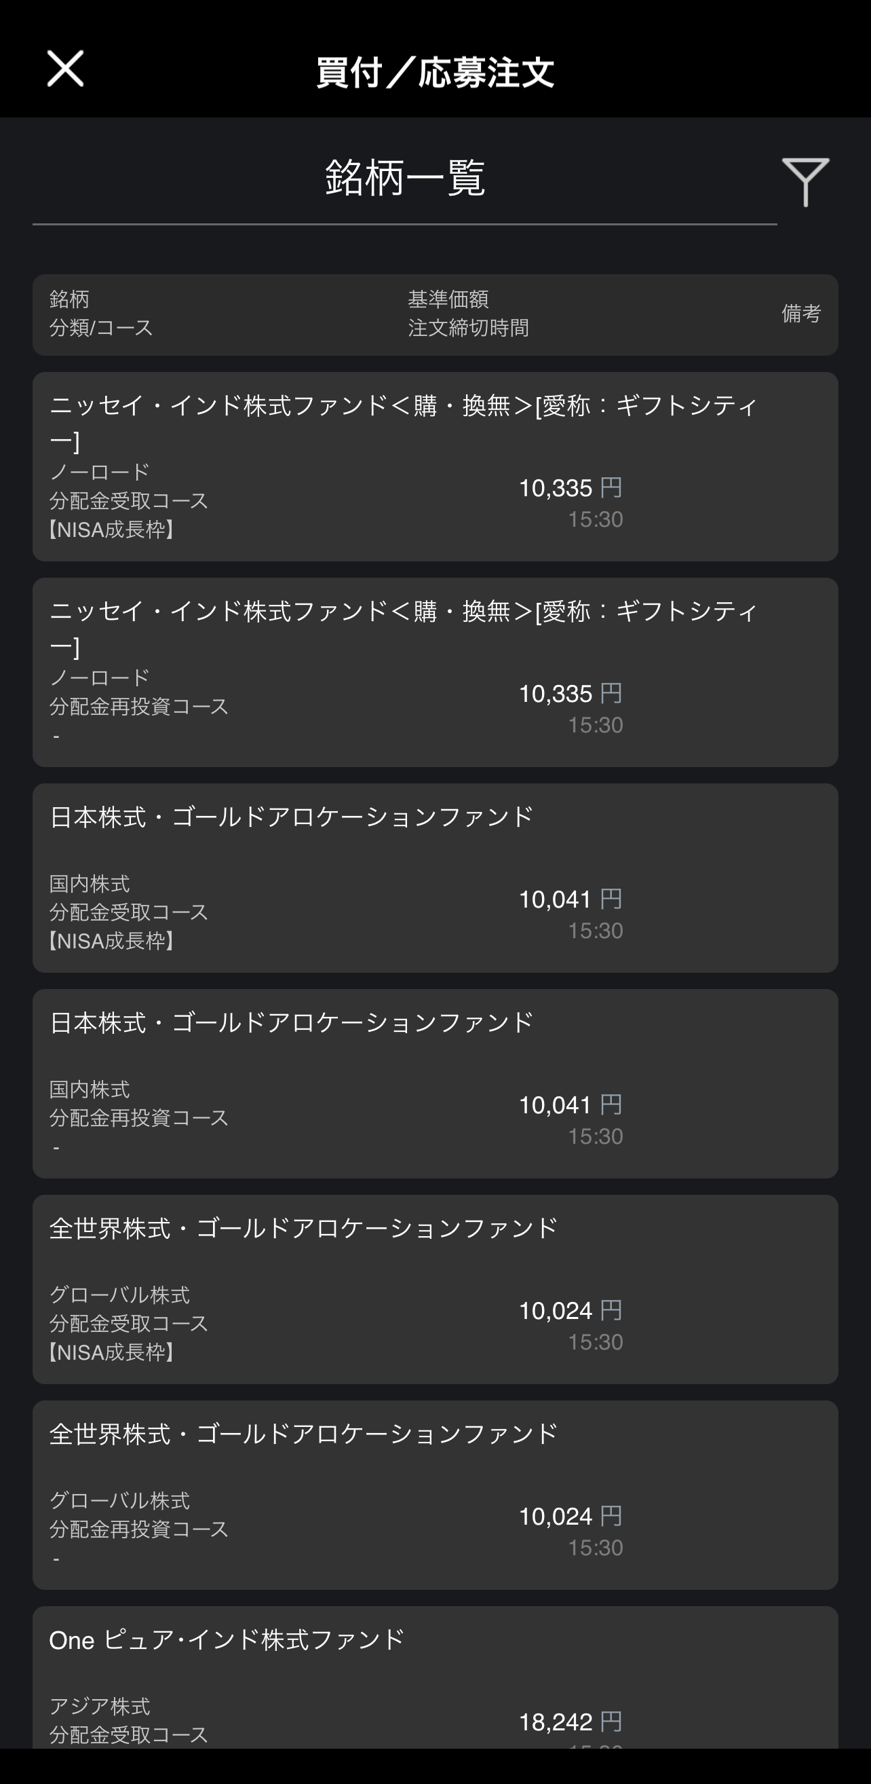Screen dimensions: 871x1784
Task: Click the 基準価額 column header
Action: 448,299
